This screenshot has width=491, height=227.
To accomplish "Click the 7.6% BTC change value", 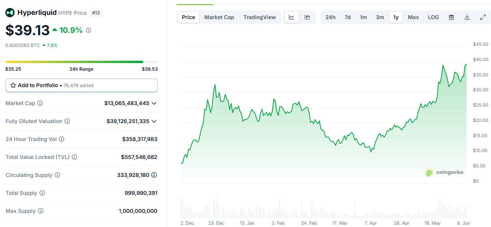I will coord(50,45).
